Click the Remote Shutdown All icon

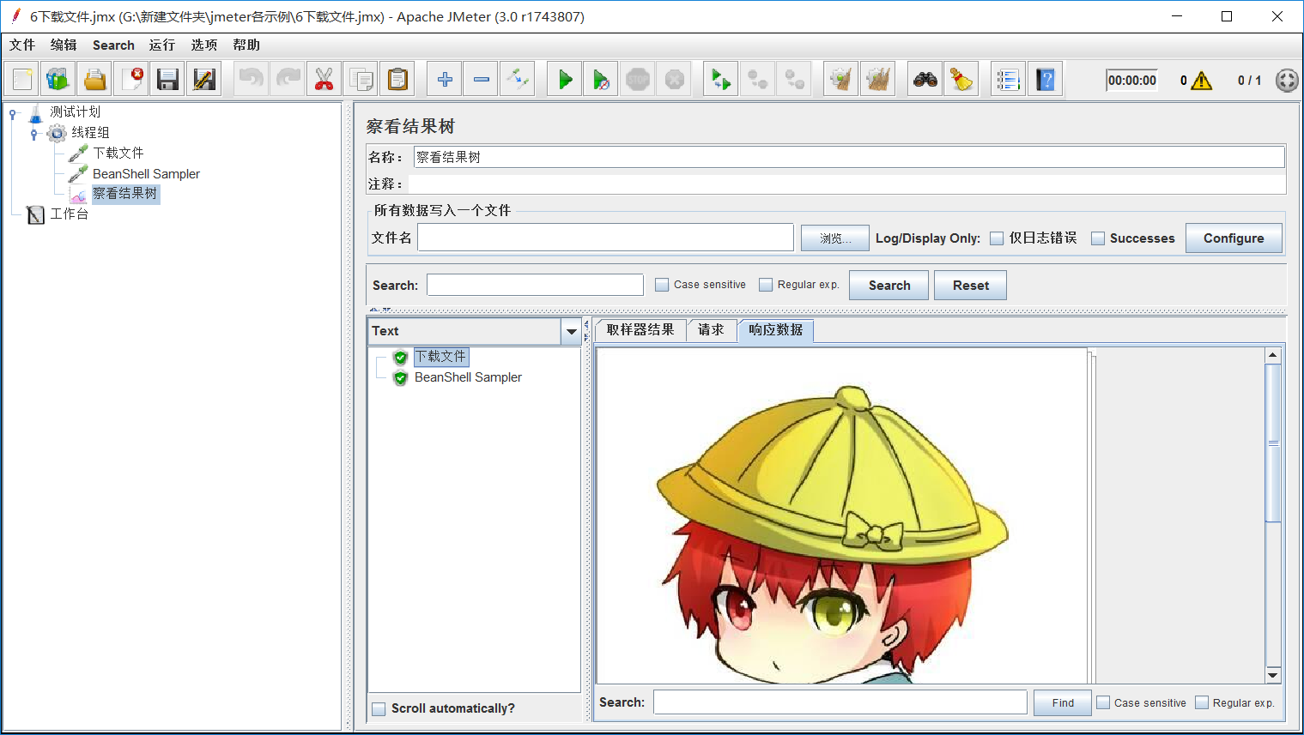[x=795, y=80]
